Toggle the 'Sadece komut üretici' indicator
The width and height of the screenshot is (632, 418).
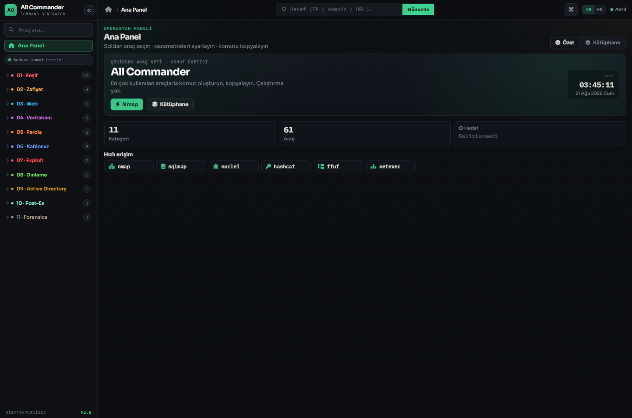tap(48, 60)
